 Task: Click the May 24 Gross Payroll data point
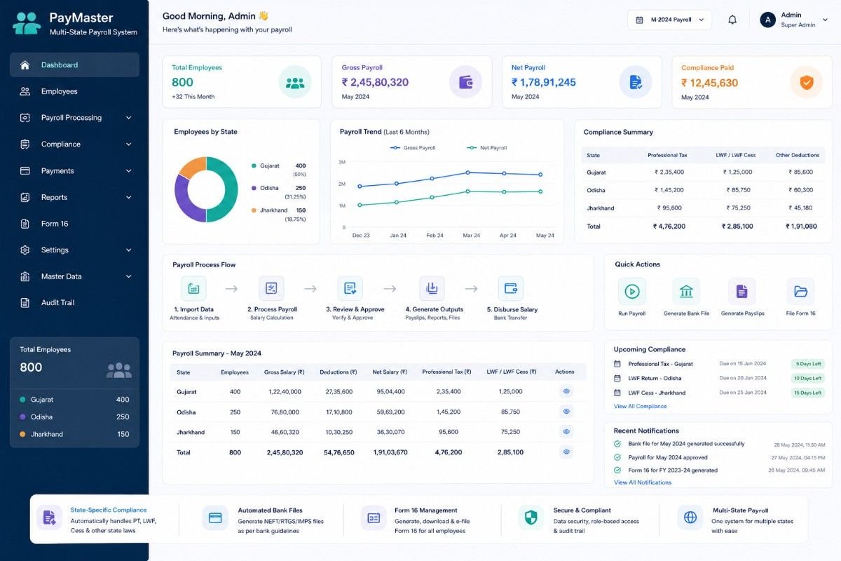[x=540, y=175]
